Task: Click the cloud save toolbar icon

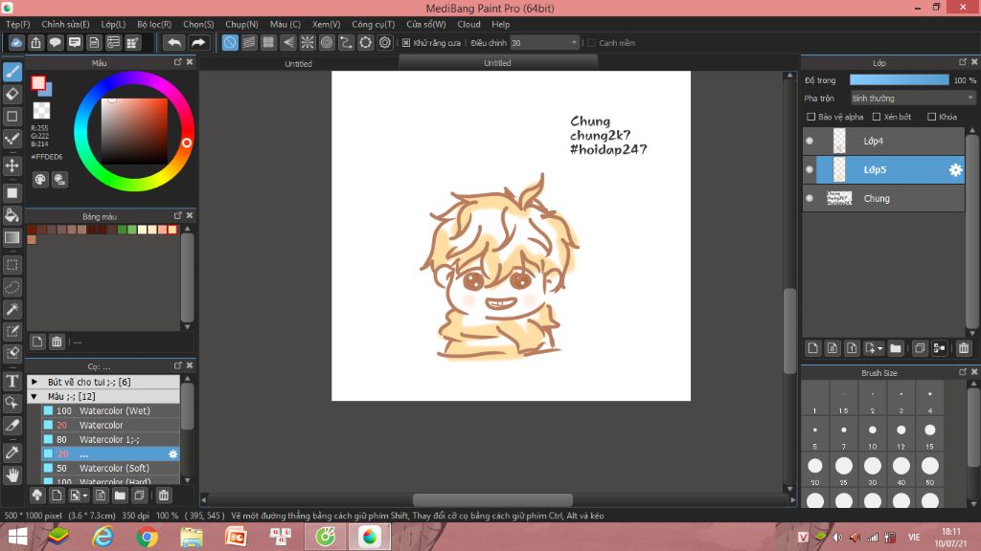Action: point(16,42)
